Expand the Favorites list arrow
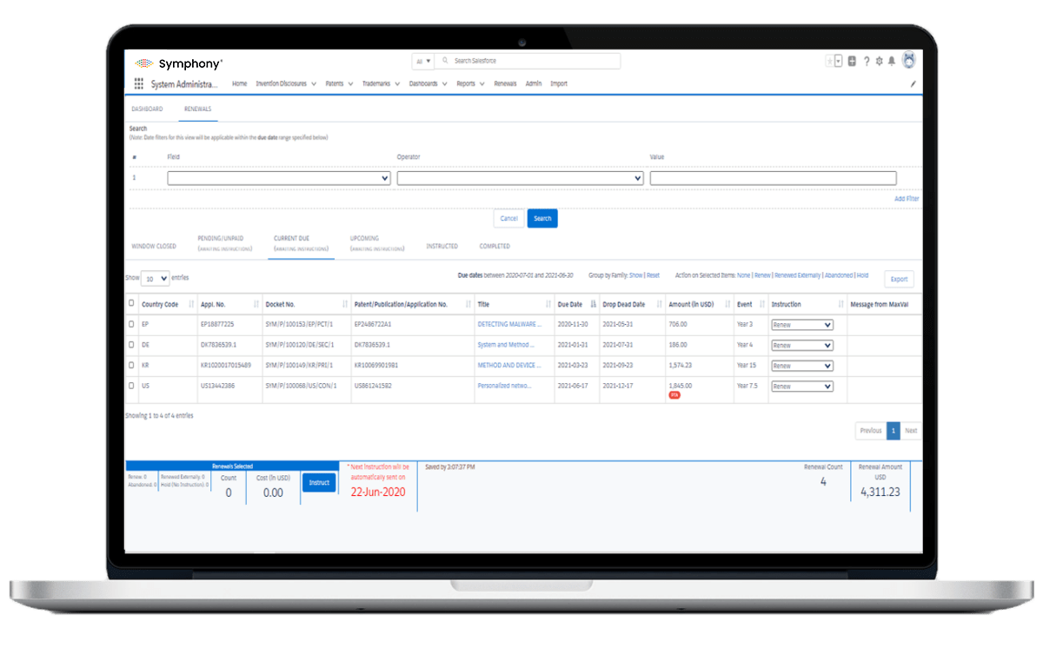Image resolution: width=1043 pixels, height=648 pixels. tap(838, 61)
